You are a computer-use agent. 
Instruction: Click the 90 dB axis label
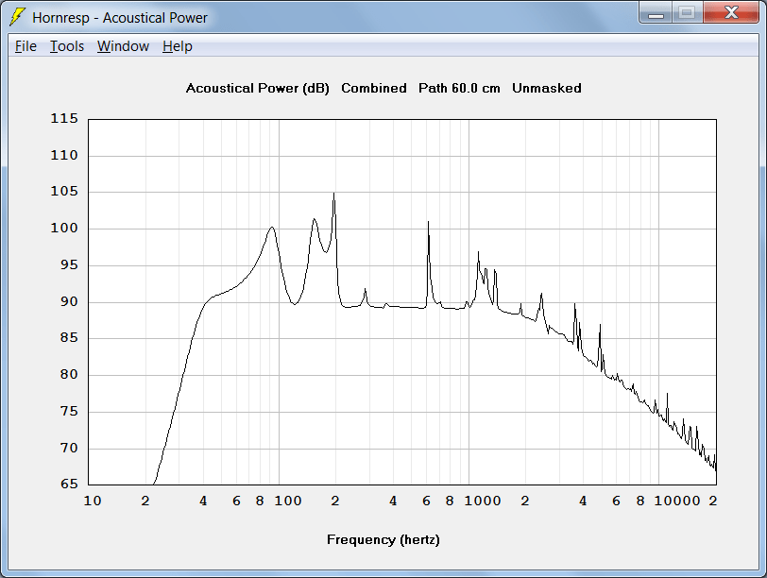69,301
